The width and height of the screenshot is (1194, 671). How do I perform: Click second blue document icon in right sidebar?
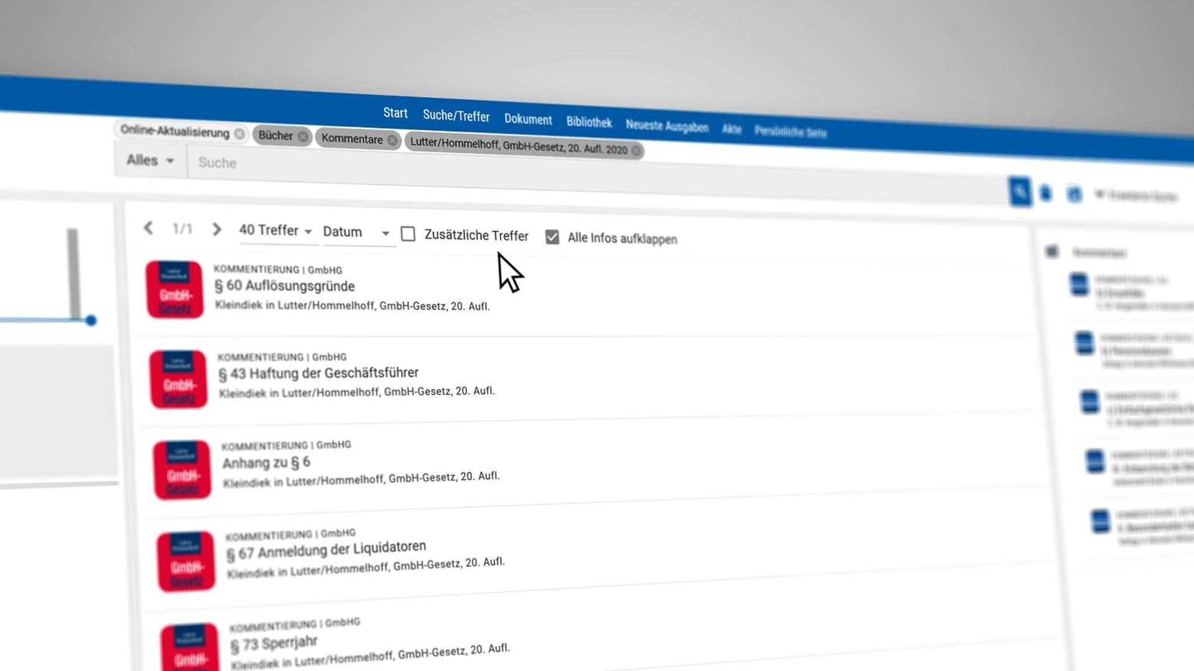pos(1084,343)
